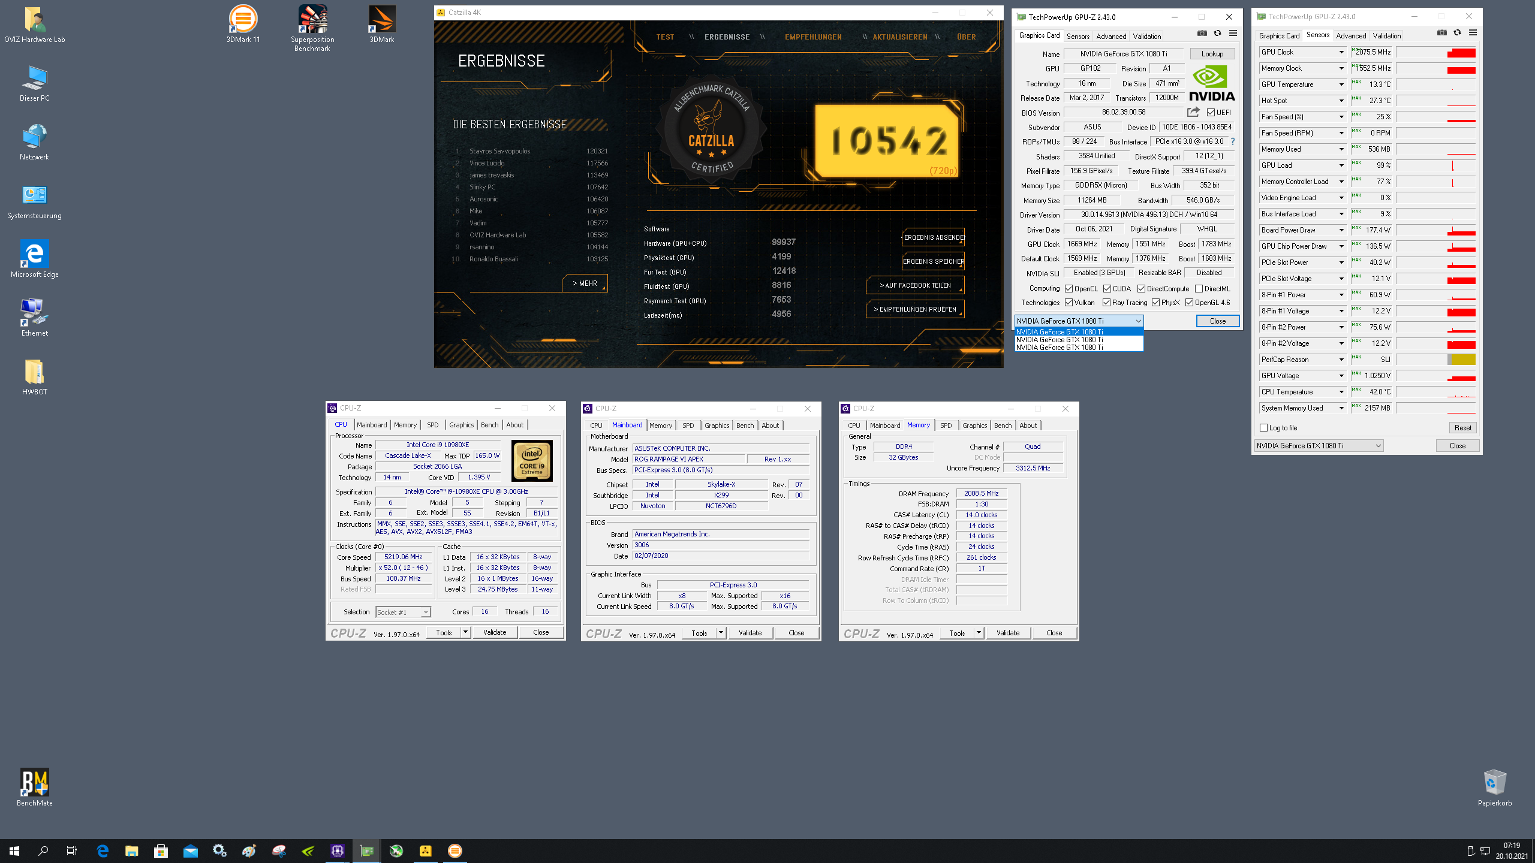Select the second NVIDIA GeForce GTX 1080 Ti list entry
Screen dimensions: 1535x863
1079,339
